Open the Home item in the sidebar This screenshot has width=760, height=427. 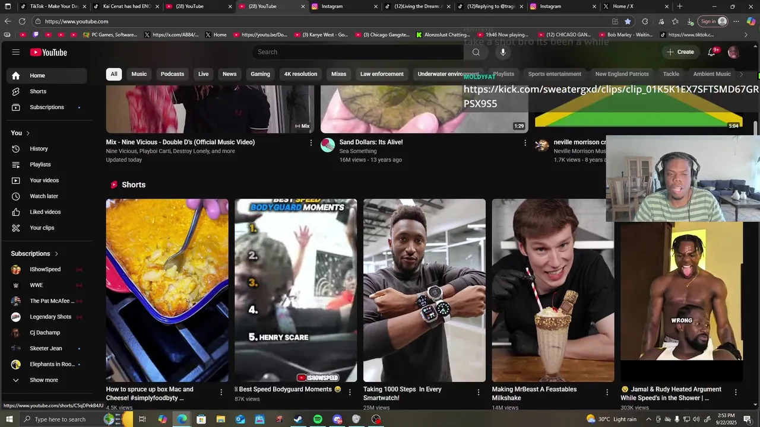46,76
